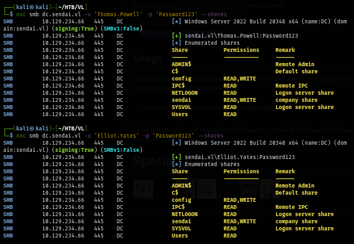The image size is (354, 244).
Task: Click 'Logon server share' remark of SYSVOL for Thomas.Powell
Action: [305, 107]
